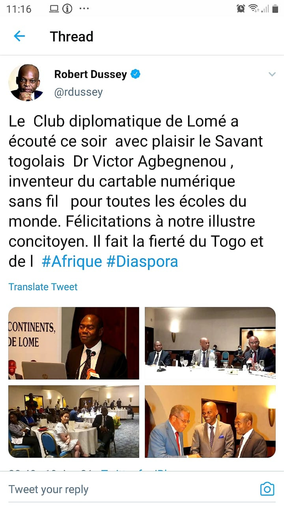Open photo of dining room audience
The width and height of the screenshot is (284, 506).
(x=74, y=421)
